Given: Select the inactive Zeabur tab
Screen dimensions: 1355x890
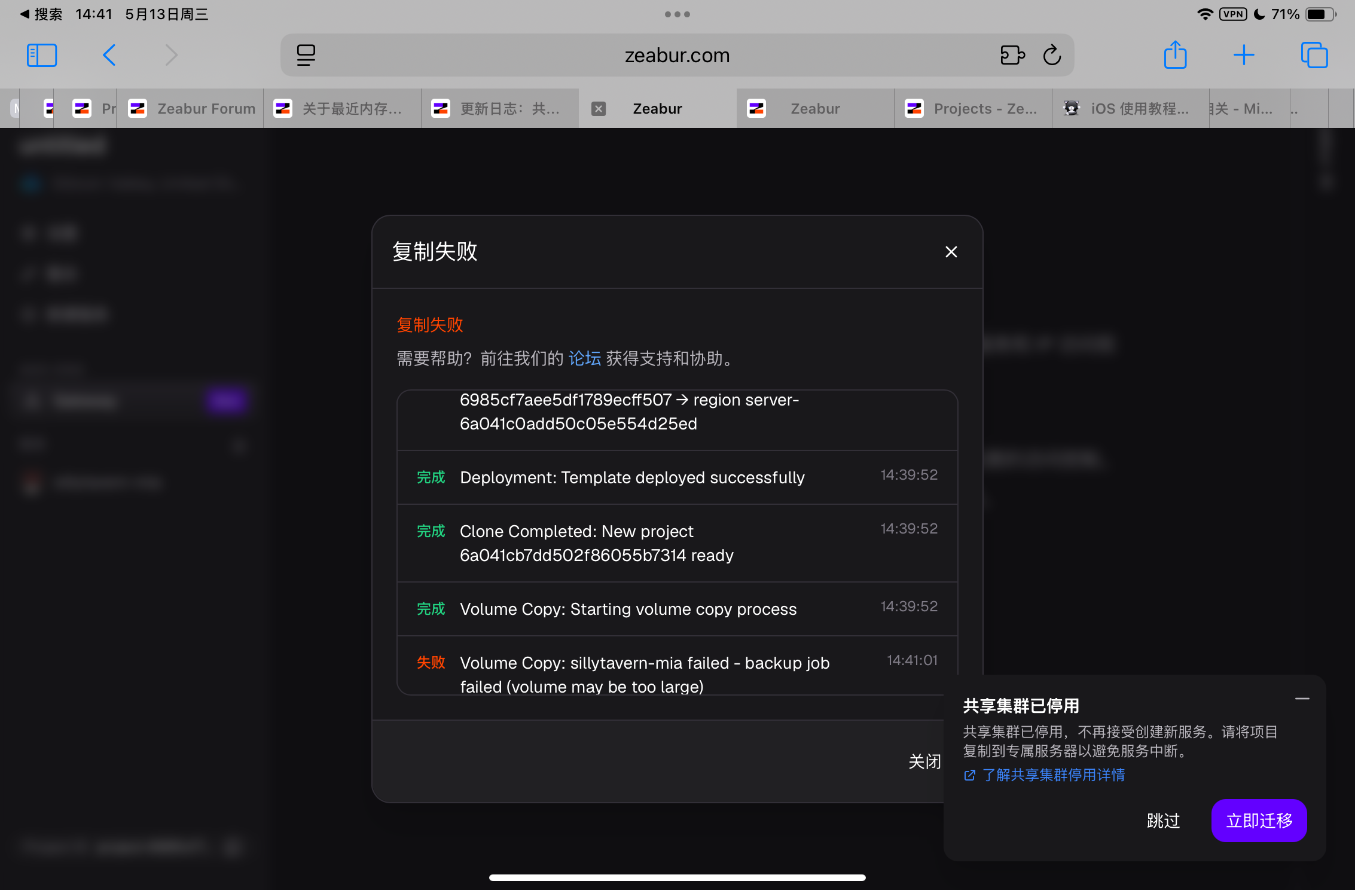Looking at the screenshot, I should (816, 108).
